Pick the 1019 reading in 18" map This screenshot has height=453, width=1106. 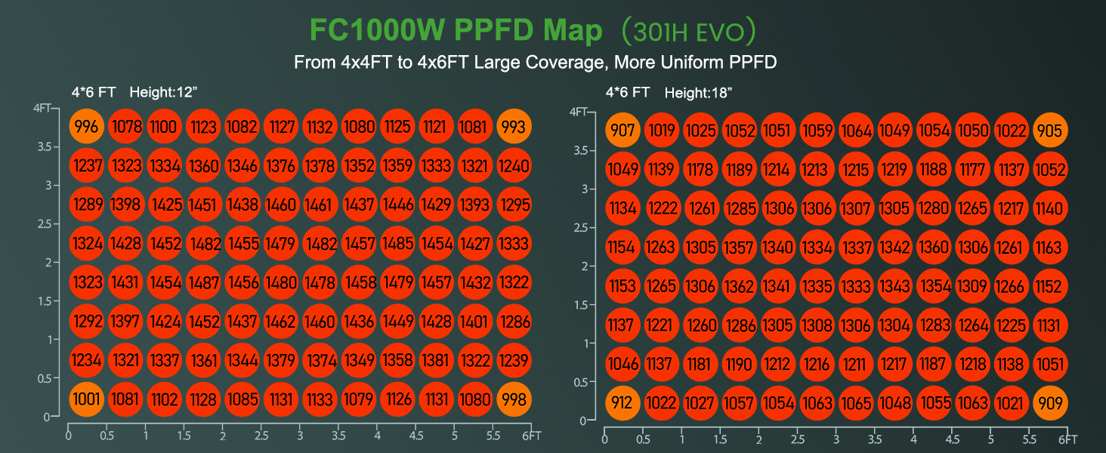point(661,131)
